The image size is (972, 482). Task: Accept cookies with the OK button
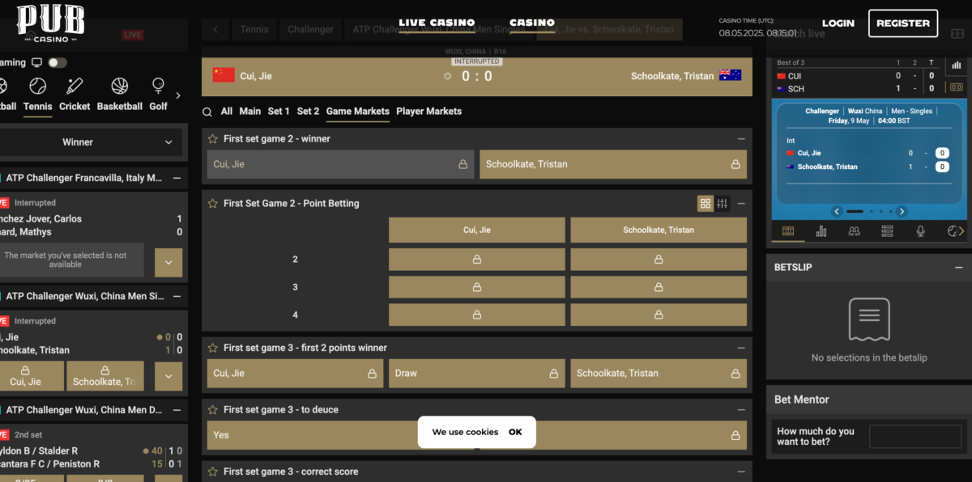point(515,432)
